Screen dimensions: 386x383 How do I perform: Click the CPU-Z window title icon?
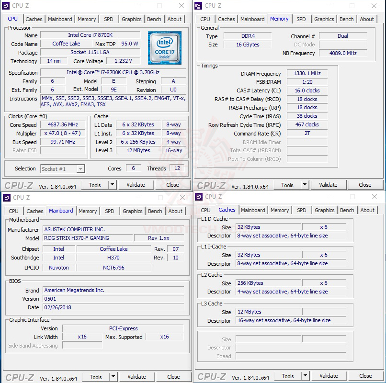pyautogui.click(x=6, y=6)
